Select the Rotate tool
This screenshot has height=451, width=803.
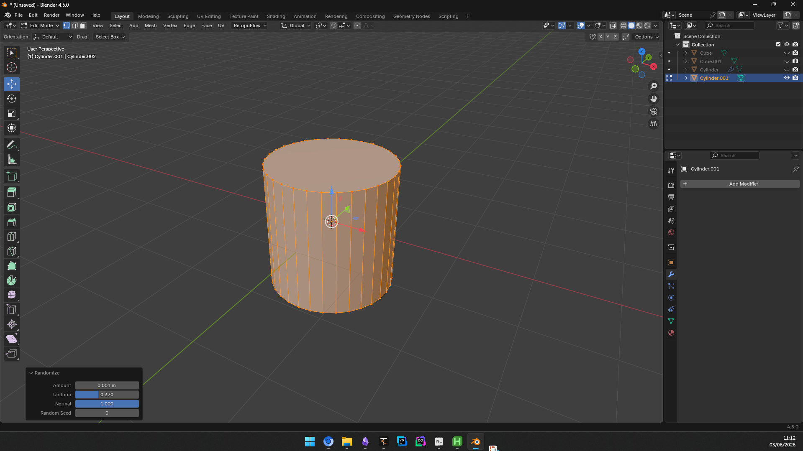coord(12,99)
